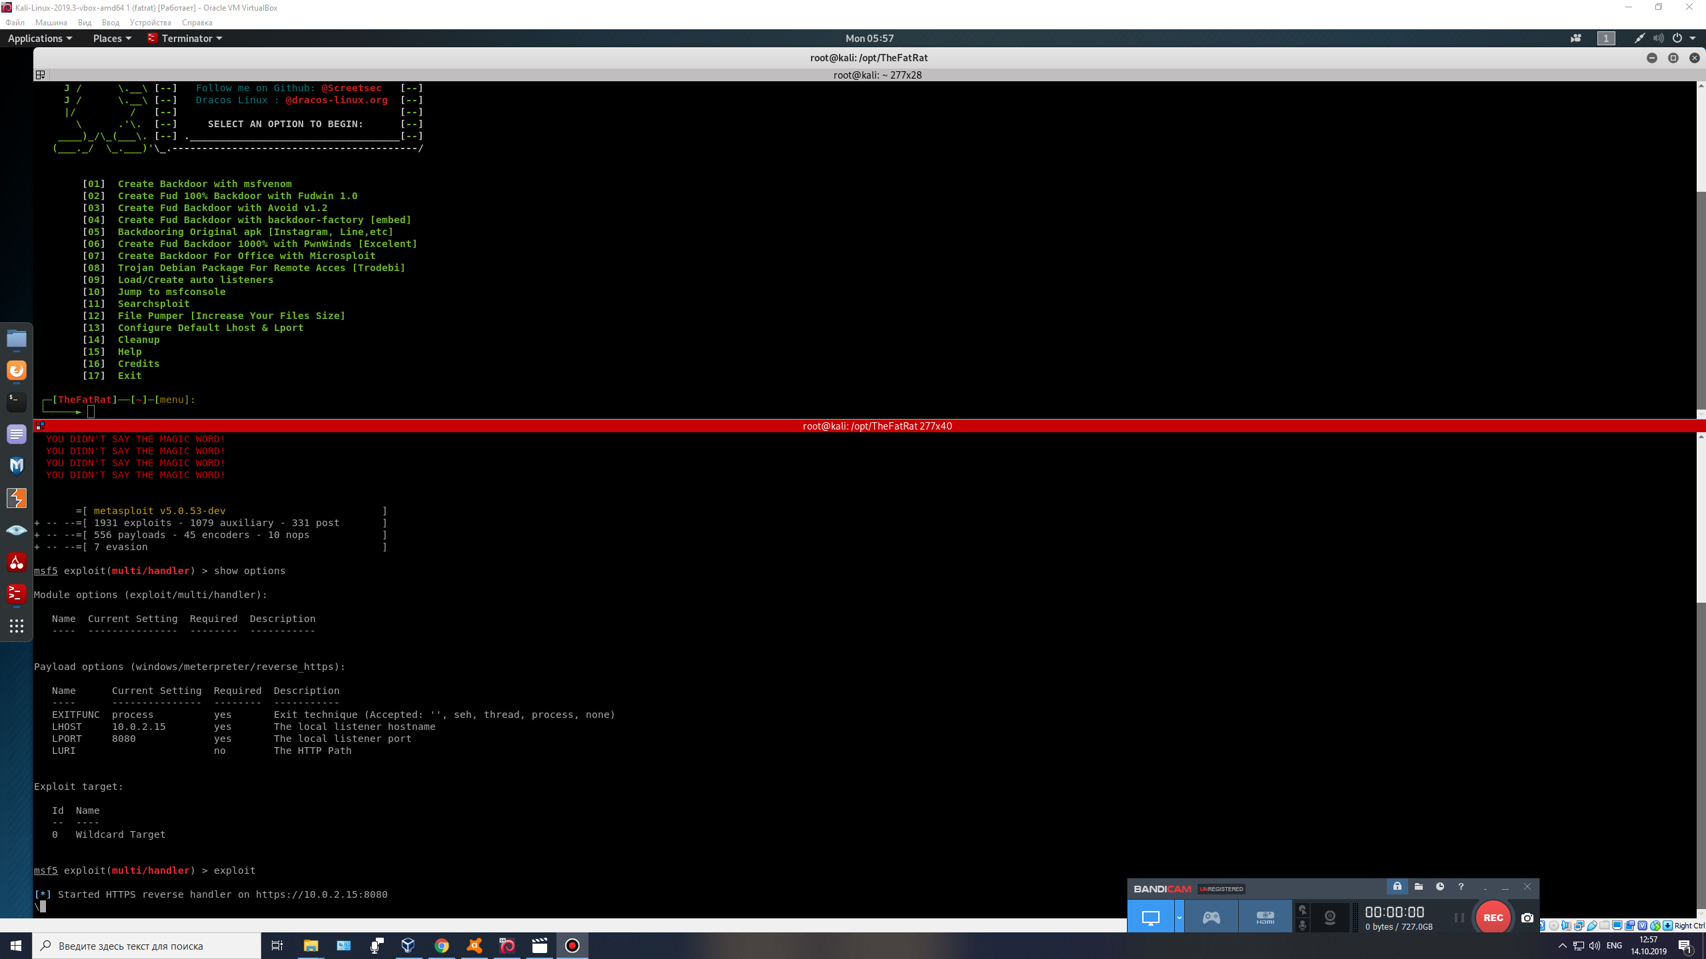Enable the Bandicam settings lock
Image resolution: width=1706 pixels, height=959 pixels.
tap(1397, 886)
